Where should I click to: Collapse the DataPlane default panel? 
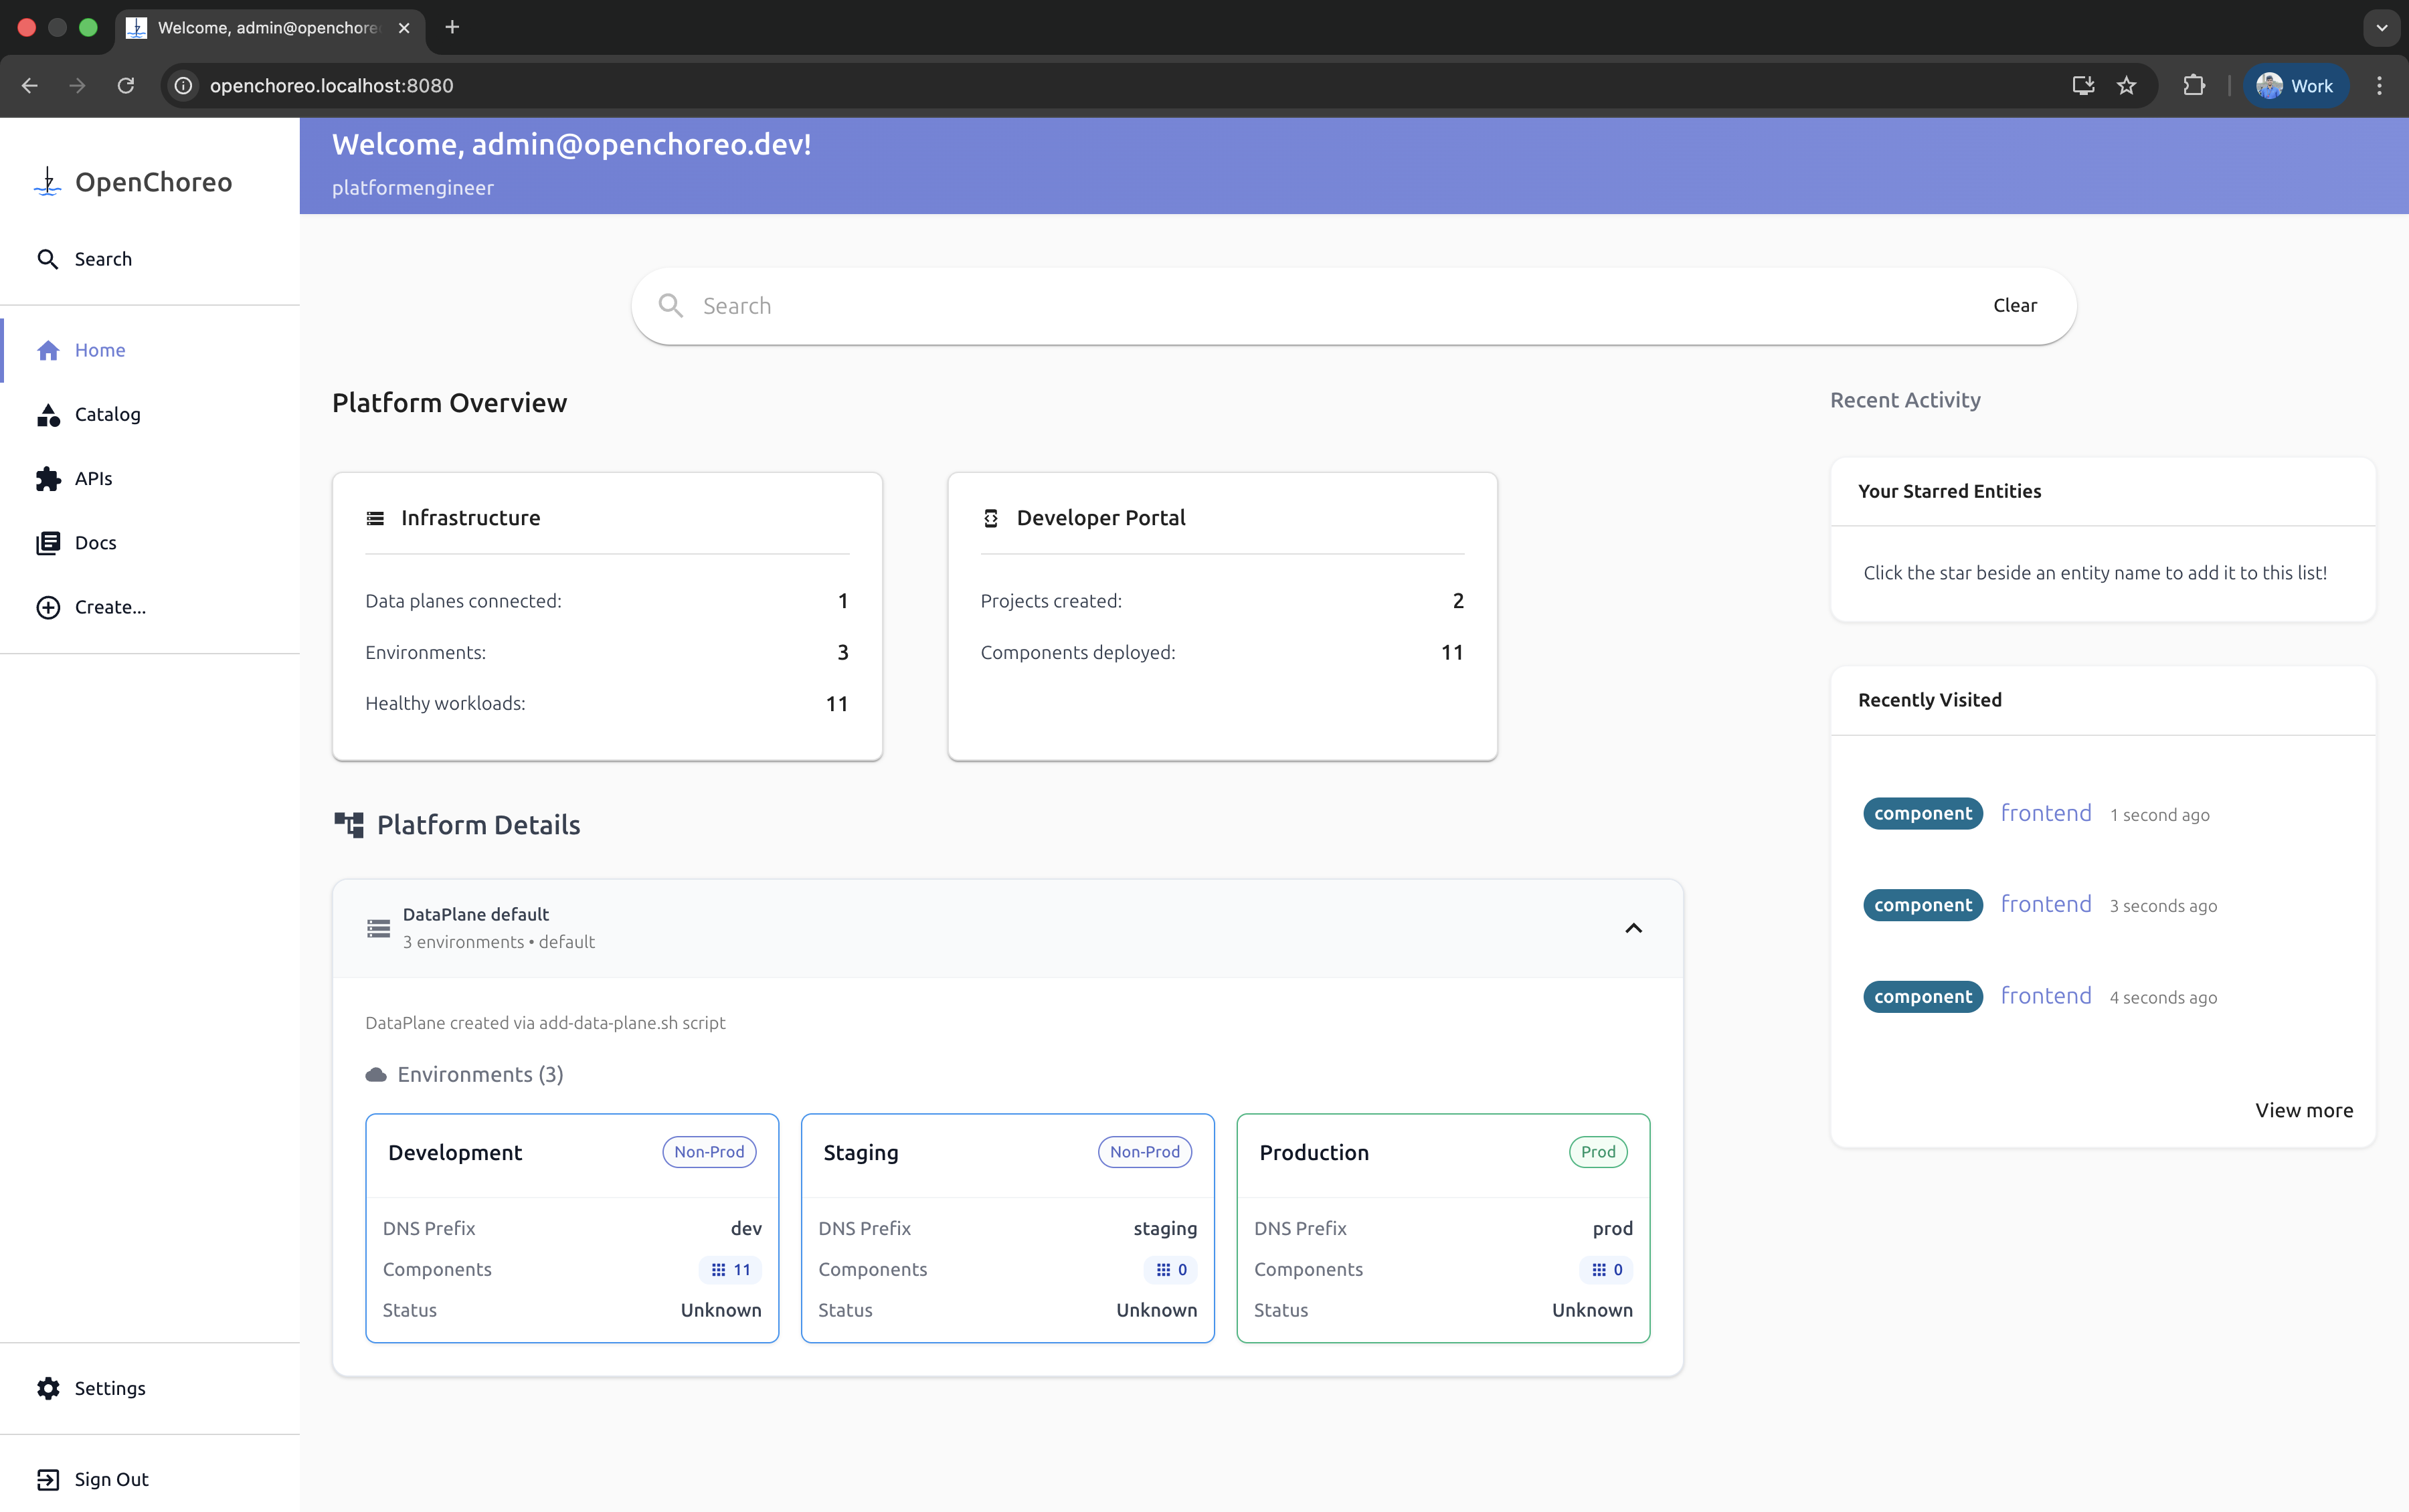[1634, 928]
